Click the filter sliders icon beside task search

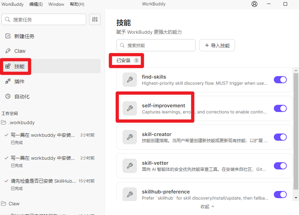tap(95, 19)
